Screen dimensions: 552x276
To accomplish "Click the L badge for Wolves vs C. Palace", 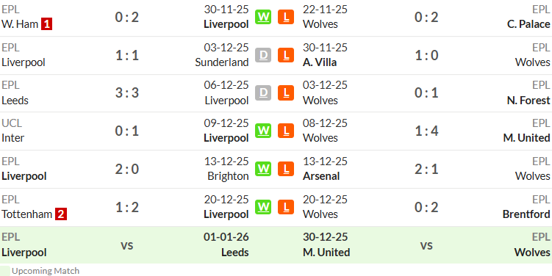I will pos(286,17).
